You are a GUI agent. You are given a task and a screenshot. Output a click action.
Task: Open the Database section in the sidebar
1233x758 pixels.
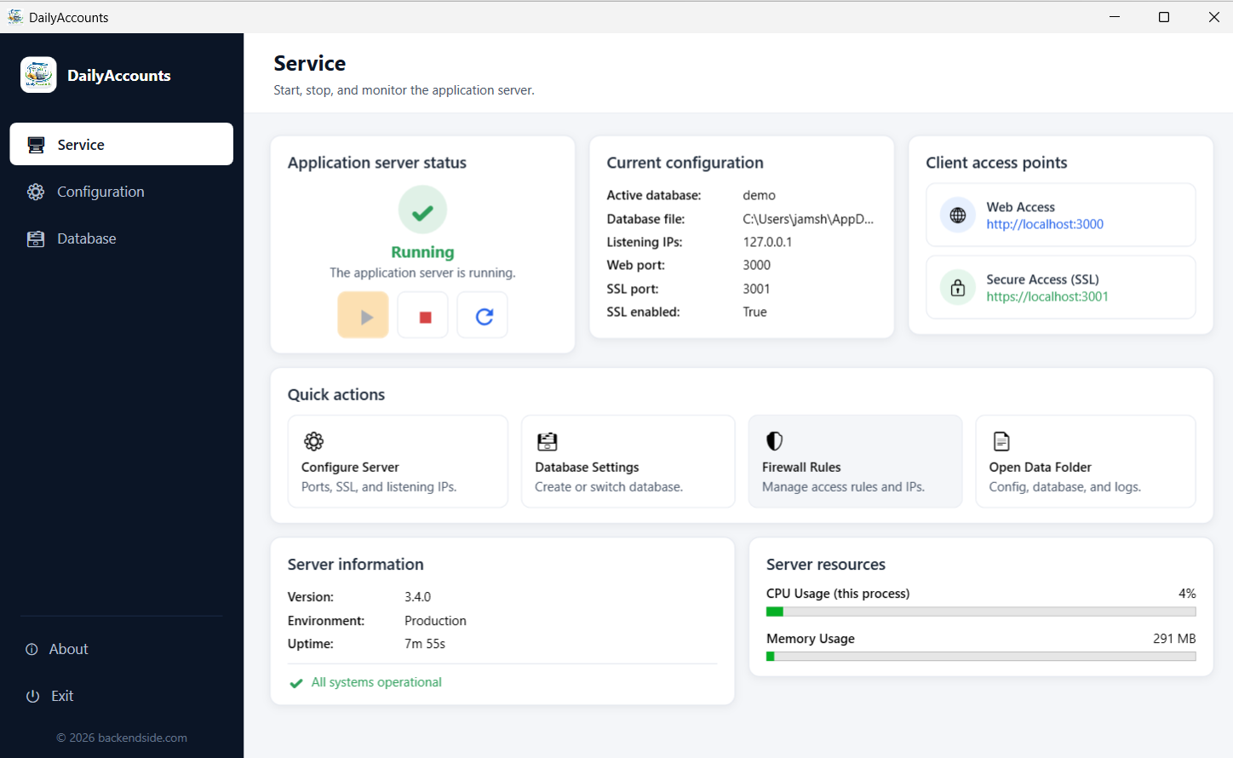point(122,238)
